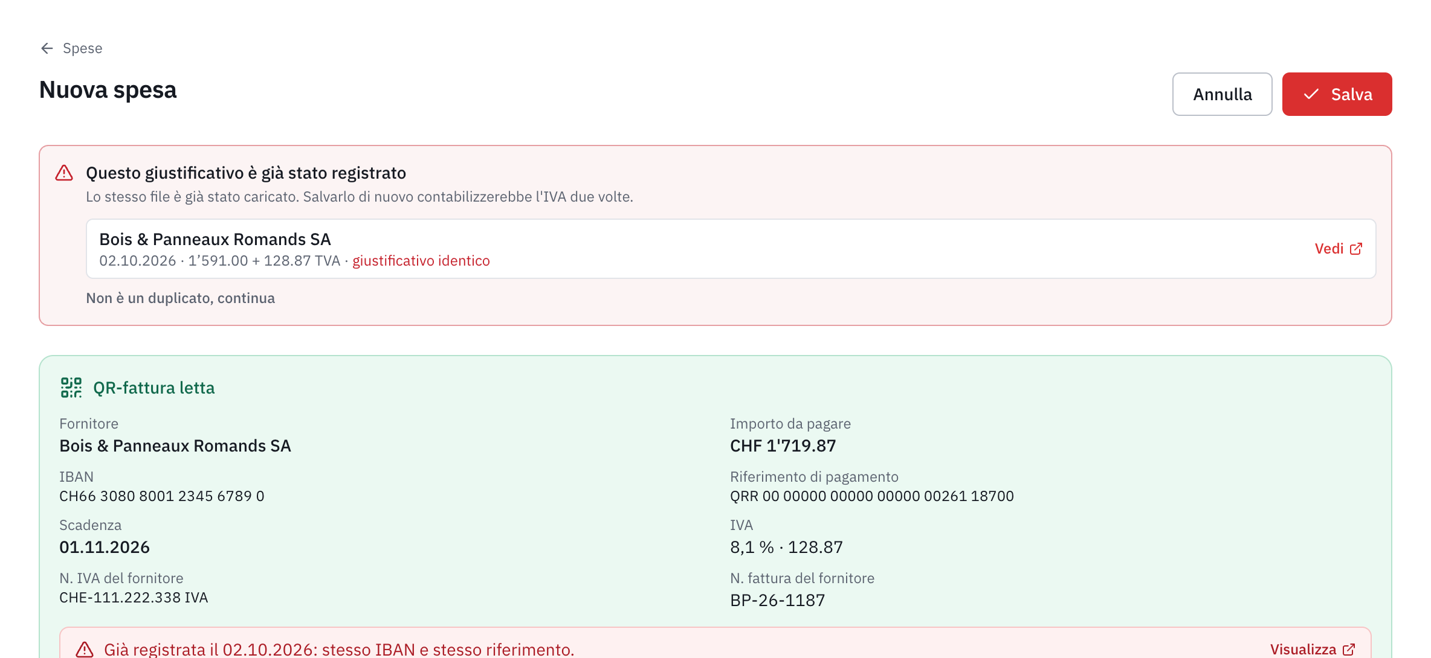Image resolution: width=1431 pixels, height=658 pixels.
Task: Select the Bois & Panneaux Romands SA duplicate card
Action: [x=731, y=249]
